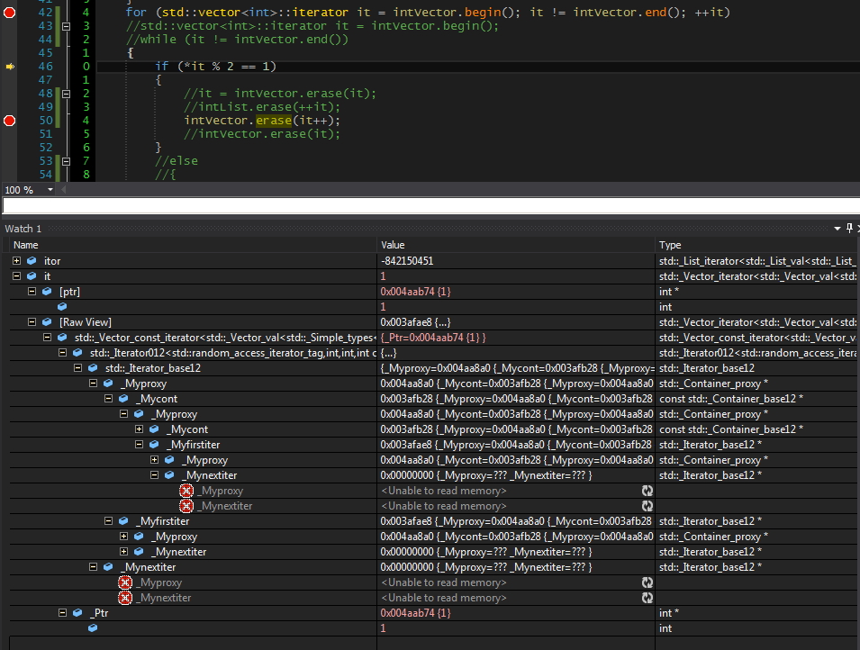
Task: Click the white input field above Watch 1
Action: [431, 205]
